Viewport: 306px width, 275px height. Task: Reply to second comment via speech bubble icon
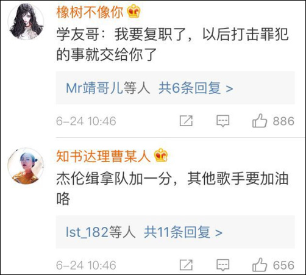click(x=222, y=265)
